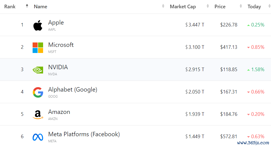Click the Microsoft logo icon
The height and width of the screenshot is (147, 271).
pos(38,48)
